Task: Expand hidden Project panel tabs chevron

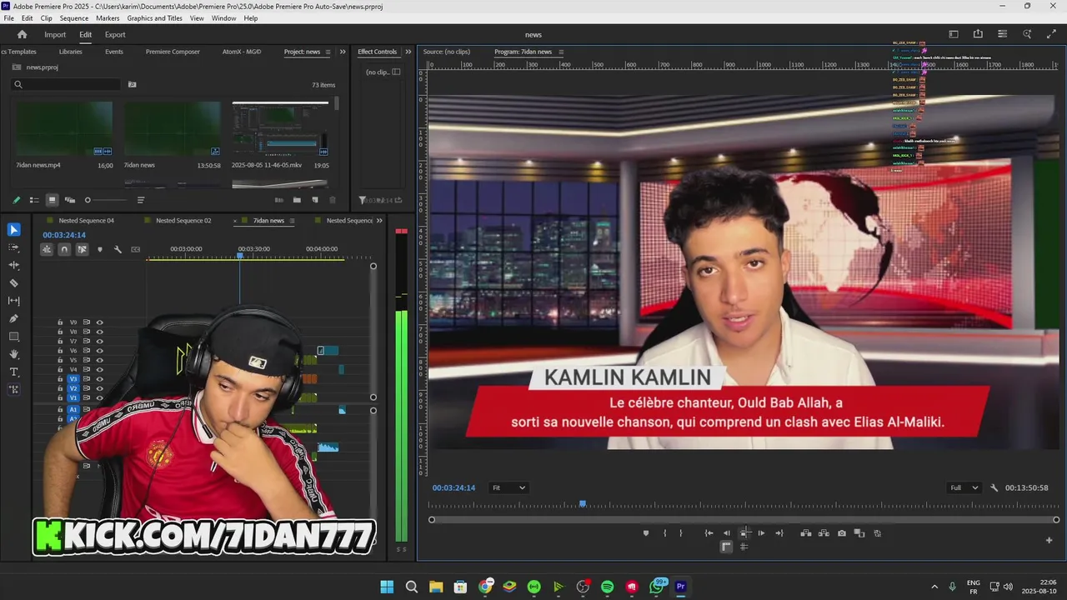Action: pyautogui.click(x=343, y=52)
